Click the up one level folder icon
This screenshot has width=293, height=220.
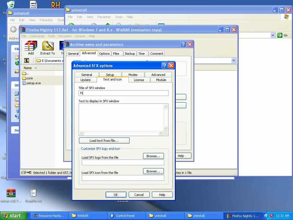point(27,60)
